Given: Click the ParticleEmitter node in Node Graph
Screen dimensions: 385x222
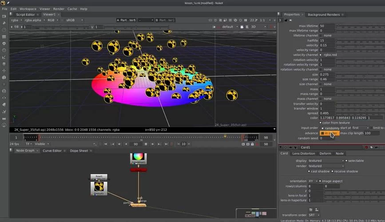Looking at the screenshot, I should pos(138,205).
